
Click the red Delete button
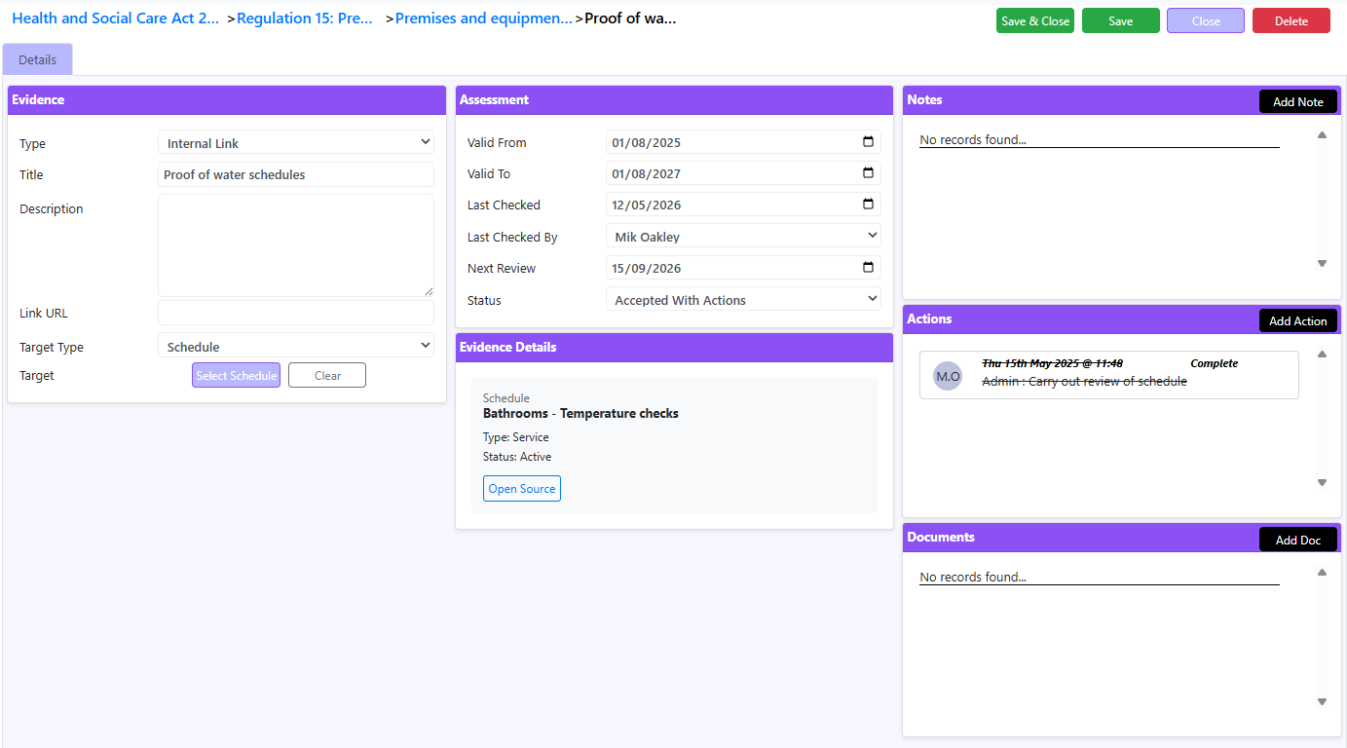pyautogui.click(x=1291, y=20)
